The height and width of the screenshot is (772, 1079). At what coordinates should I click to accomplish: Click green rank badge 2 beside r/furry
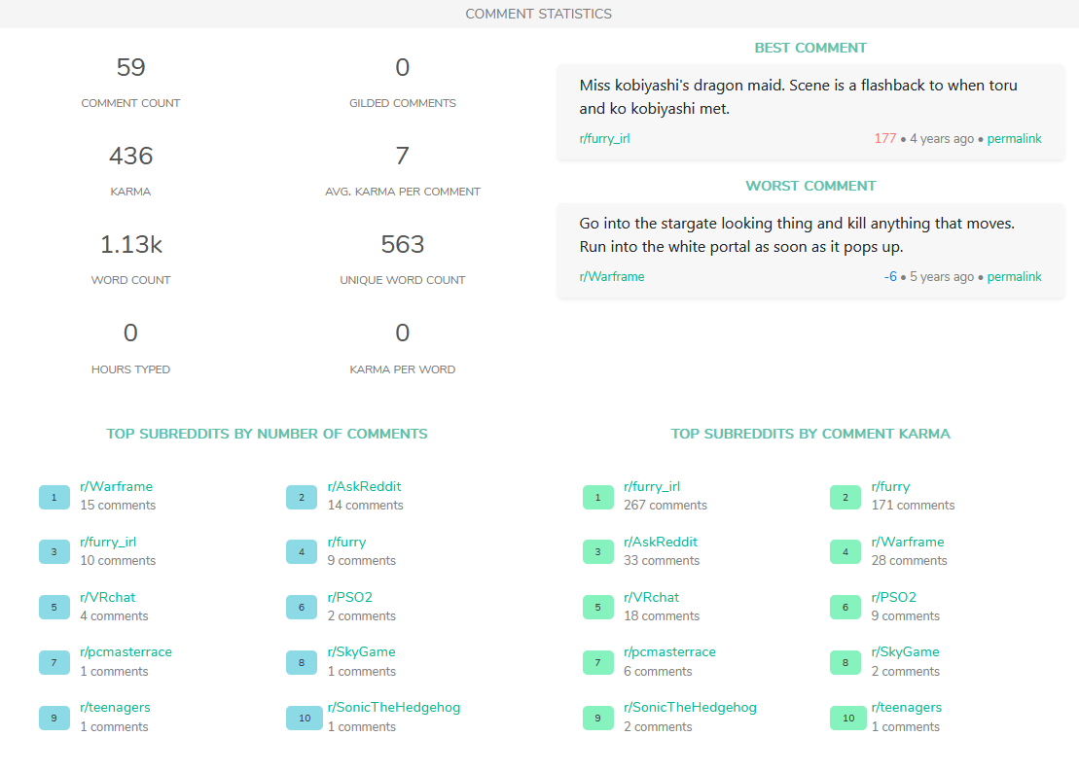845,497
